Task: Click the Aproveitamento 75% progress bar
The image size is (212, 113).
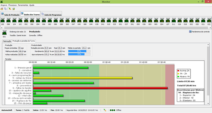Action: [x=79, y=54]
